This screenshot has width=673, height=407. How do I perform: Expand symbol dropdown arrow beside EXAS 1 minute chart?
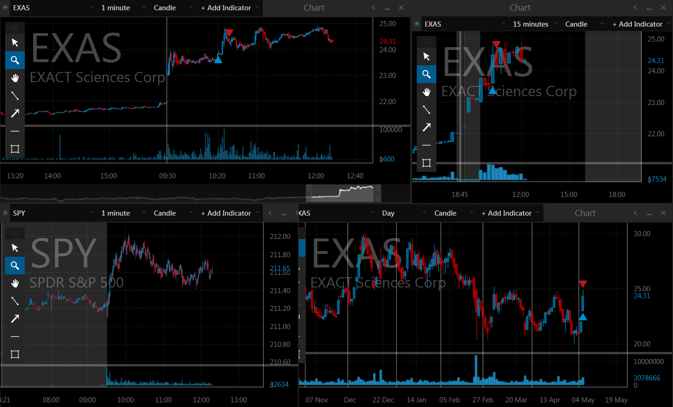pyautogui.click(x=92, y=7)
